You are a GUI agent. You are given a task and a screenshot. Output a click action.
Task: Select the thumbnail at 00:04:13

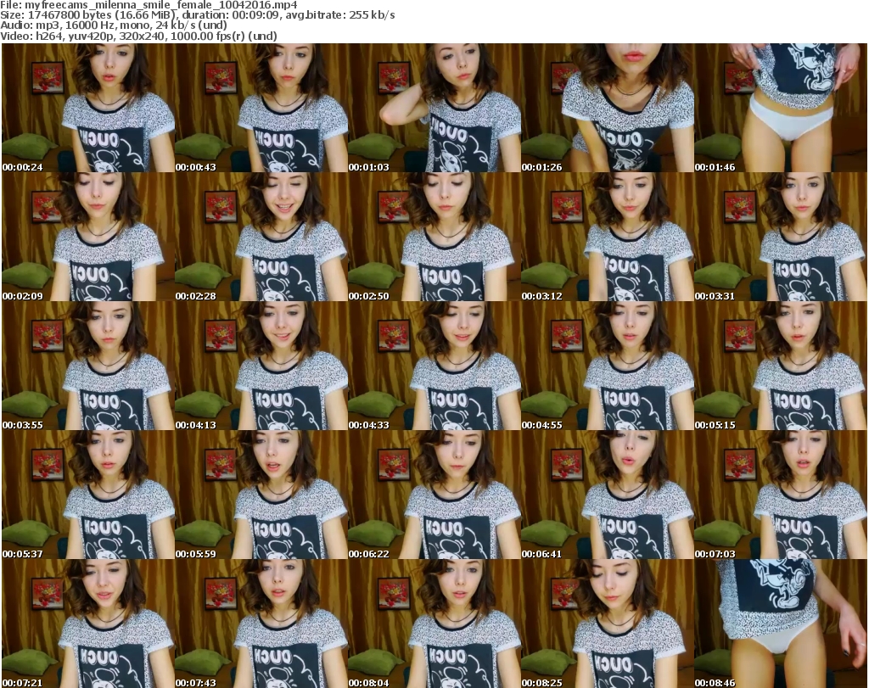pyautogui.click(x=261, y=366)
